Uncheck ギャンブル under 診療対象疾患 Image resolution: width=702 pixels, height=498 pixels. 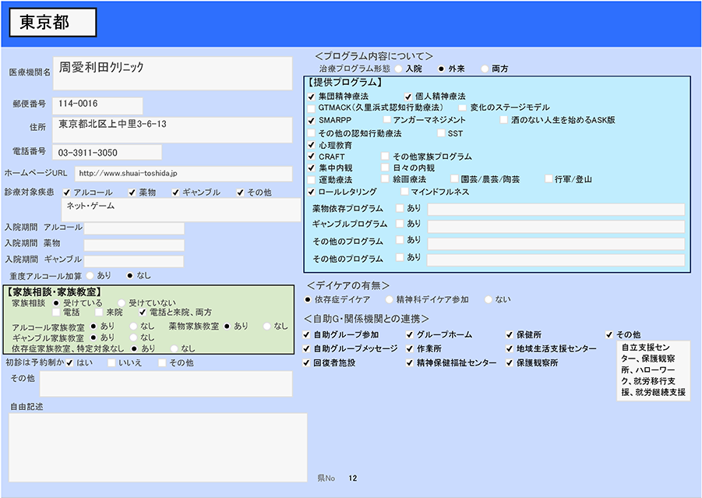coord(176,192)
